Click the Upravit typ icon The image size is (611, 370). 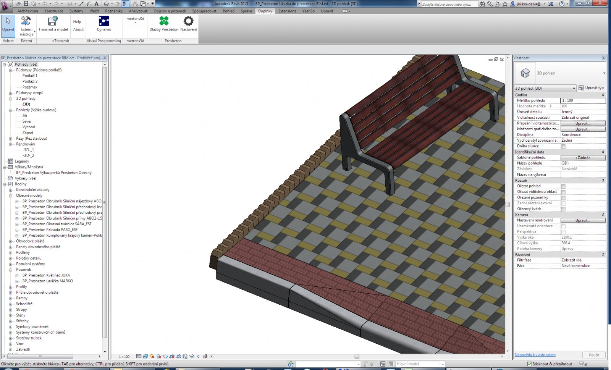coord(581,88)
